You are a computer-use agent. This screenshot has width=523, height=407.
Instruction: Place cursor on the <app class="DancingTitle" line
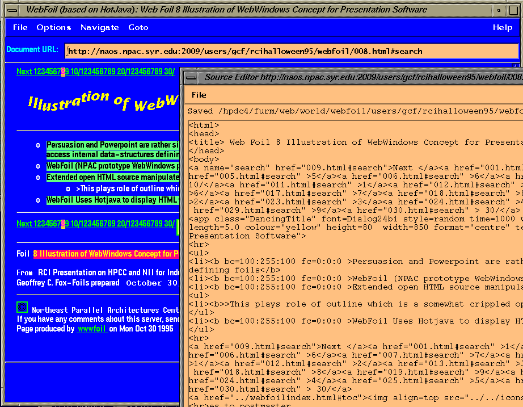[356, 219]
